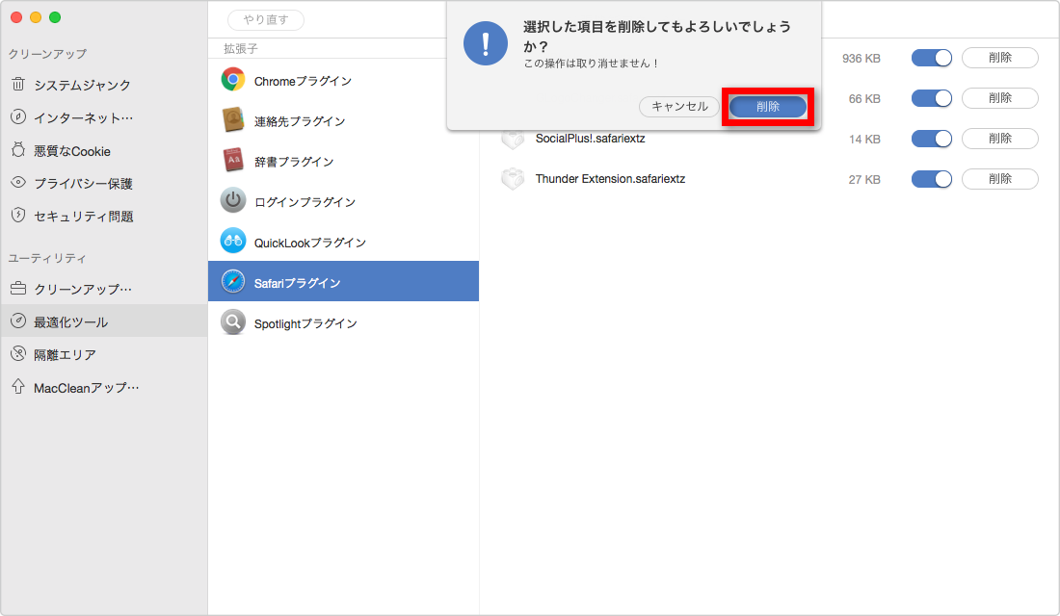Screen dimensions: 1060x616
Task: Click 削除 for the 66 KB row
Action: pos(1000,98)
